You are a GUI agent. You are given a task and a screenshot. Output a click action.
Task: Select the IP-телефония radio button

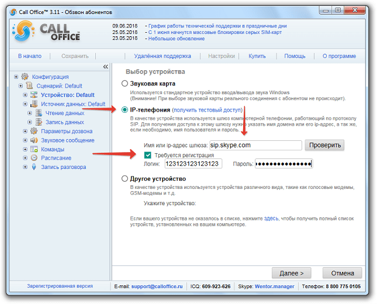pos(124,110)
